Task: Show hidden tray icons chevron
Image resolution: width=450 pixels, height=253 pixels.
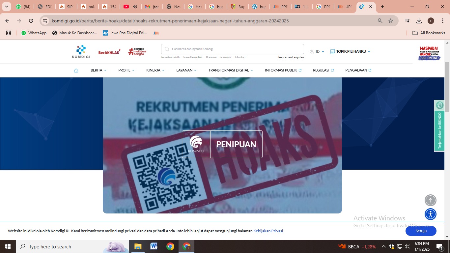Action: coord(383,246)
